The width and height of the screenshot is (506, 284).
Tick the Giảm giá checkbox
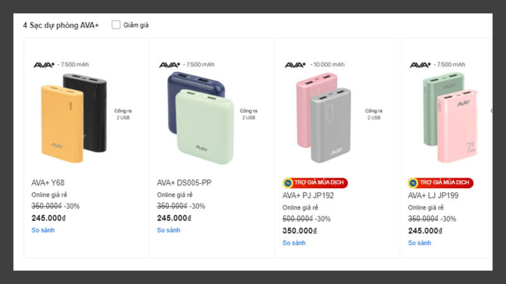(116, 25)
